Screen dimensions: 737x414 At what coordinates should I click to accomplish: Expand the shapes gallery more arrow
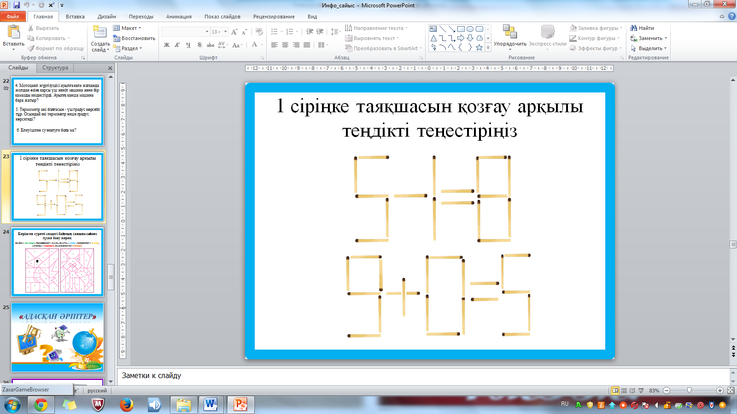point(488,47)
